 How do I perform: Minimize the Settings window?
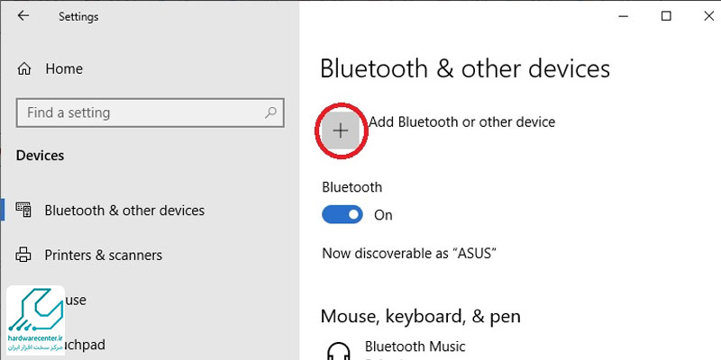pyautogui.click(x=623, y=16)
